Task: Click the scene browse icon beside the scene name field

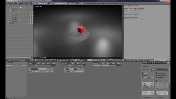Action: pos(49,4)
